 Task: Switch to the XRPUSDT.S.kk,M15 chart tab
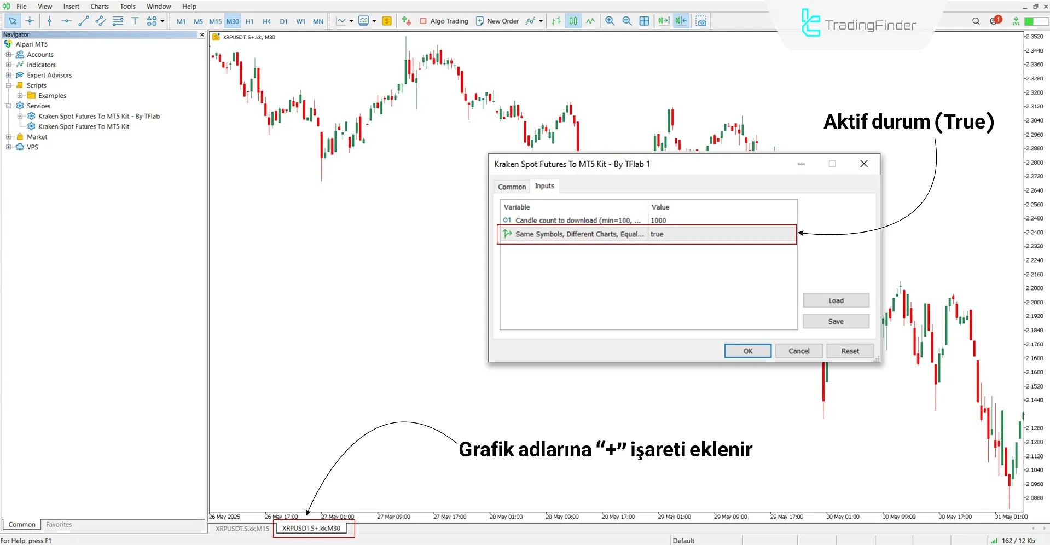(x=242, y=529)
